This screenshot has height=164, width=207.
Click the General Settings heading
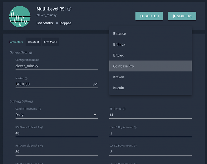pyautogui.click(x=21, y=52)
